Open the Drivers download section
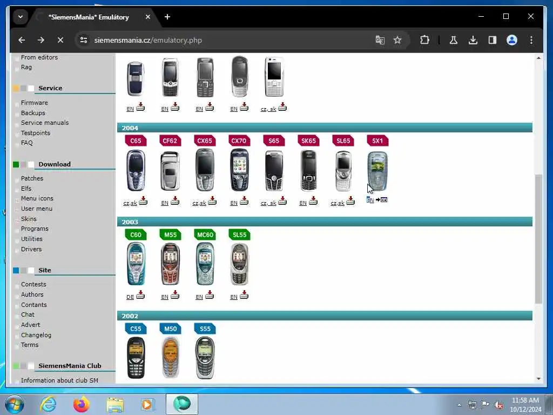The image size is (553, 415). click(31, 249)
